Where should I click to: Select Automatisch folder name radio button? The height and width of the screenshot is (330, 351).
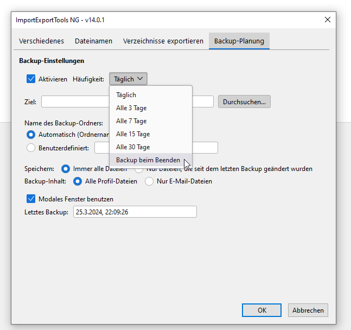coord(31,135)
